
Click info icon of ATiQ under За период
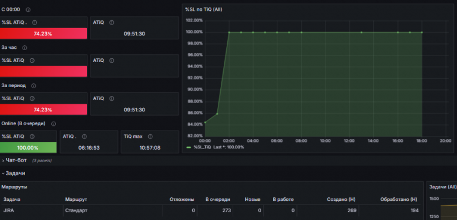[x=112, y=99]
